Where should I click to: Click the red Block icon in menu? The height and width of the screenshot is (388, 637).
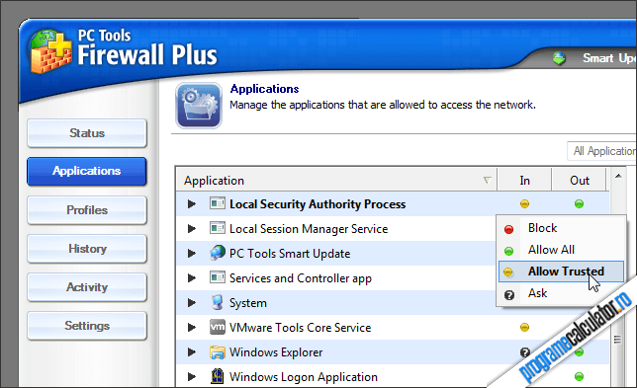pos(508,229)
